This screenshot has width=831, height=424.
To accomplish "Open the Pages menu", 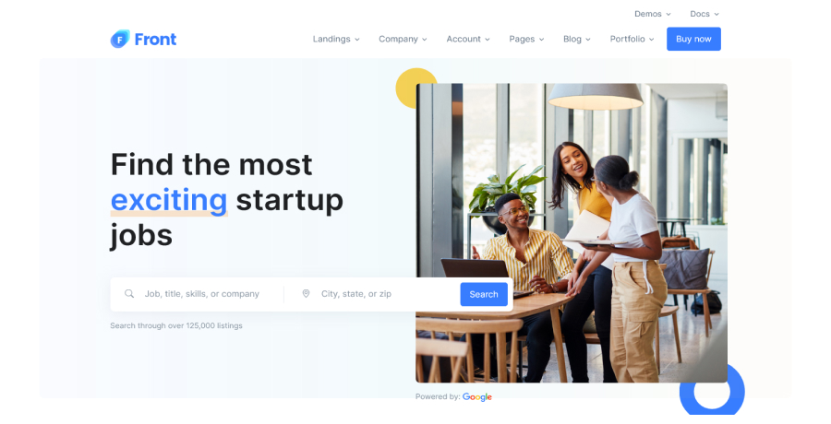I will tap(526, 39).
